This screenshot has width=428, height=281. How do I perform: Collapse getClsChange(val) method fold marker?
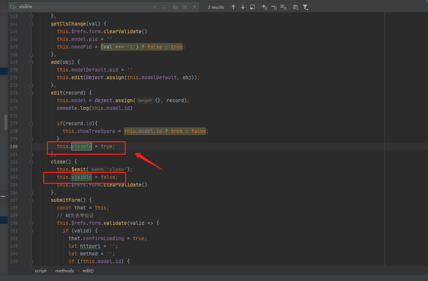pyautogui.click(x=31, y=24)
